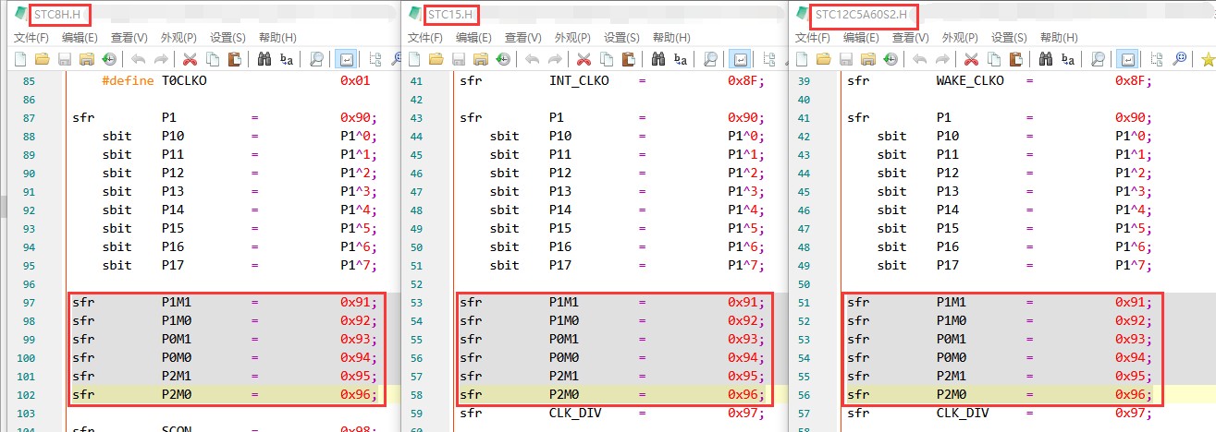Open 外观(P) menu in STC8H.H window
This screenshot has width=1216, height=432.
[178, 38]
